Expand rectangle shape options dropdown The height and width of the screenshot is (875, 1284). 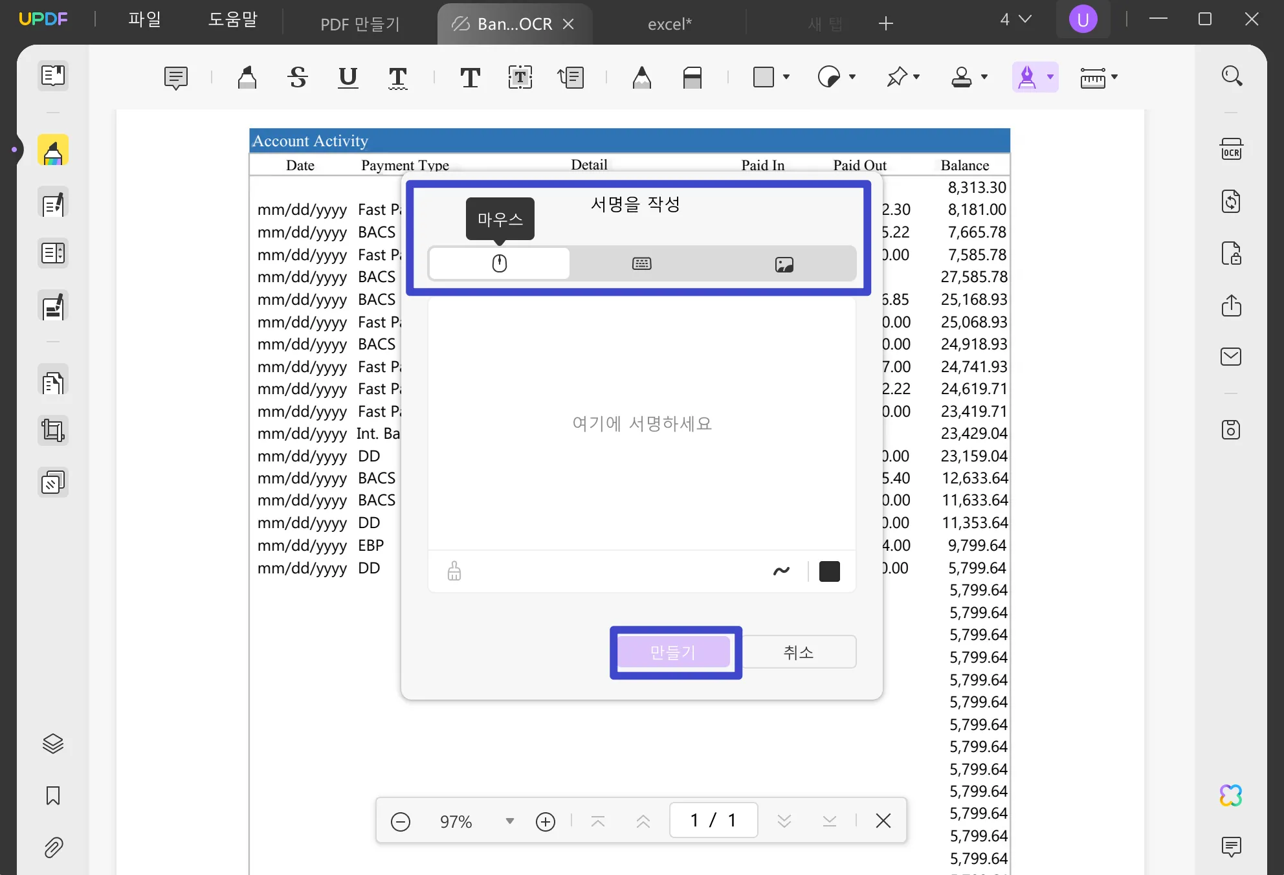(x=786, y=77)
